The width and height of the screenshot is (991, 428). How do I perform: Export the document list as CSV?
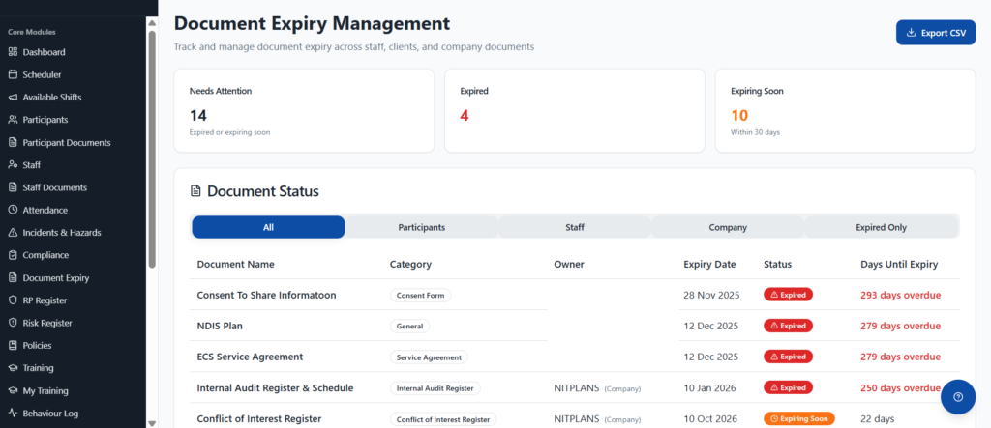click(x=936, y=33)
